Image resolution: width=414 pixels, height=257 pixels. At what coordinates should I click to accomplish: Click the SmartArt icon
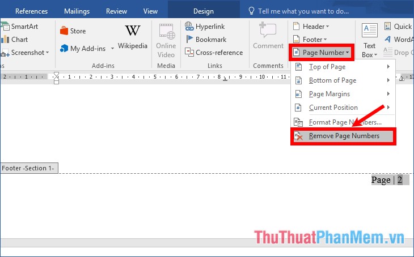(x=5, y=27)
